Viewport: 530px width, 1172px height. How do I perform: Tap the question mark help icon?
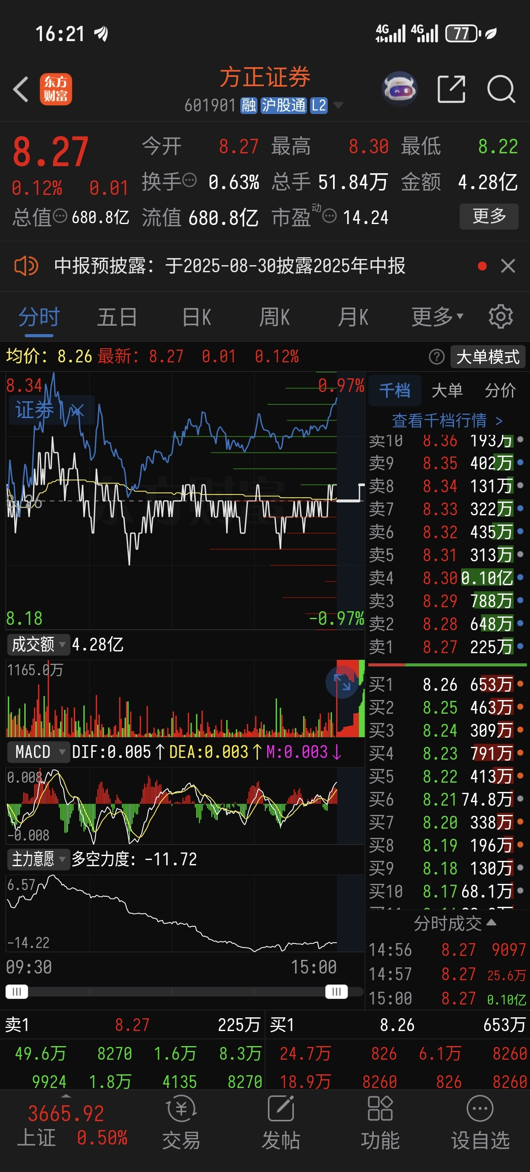(436, 357)
